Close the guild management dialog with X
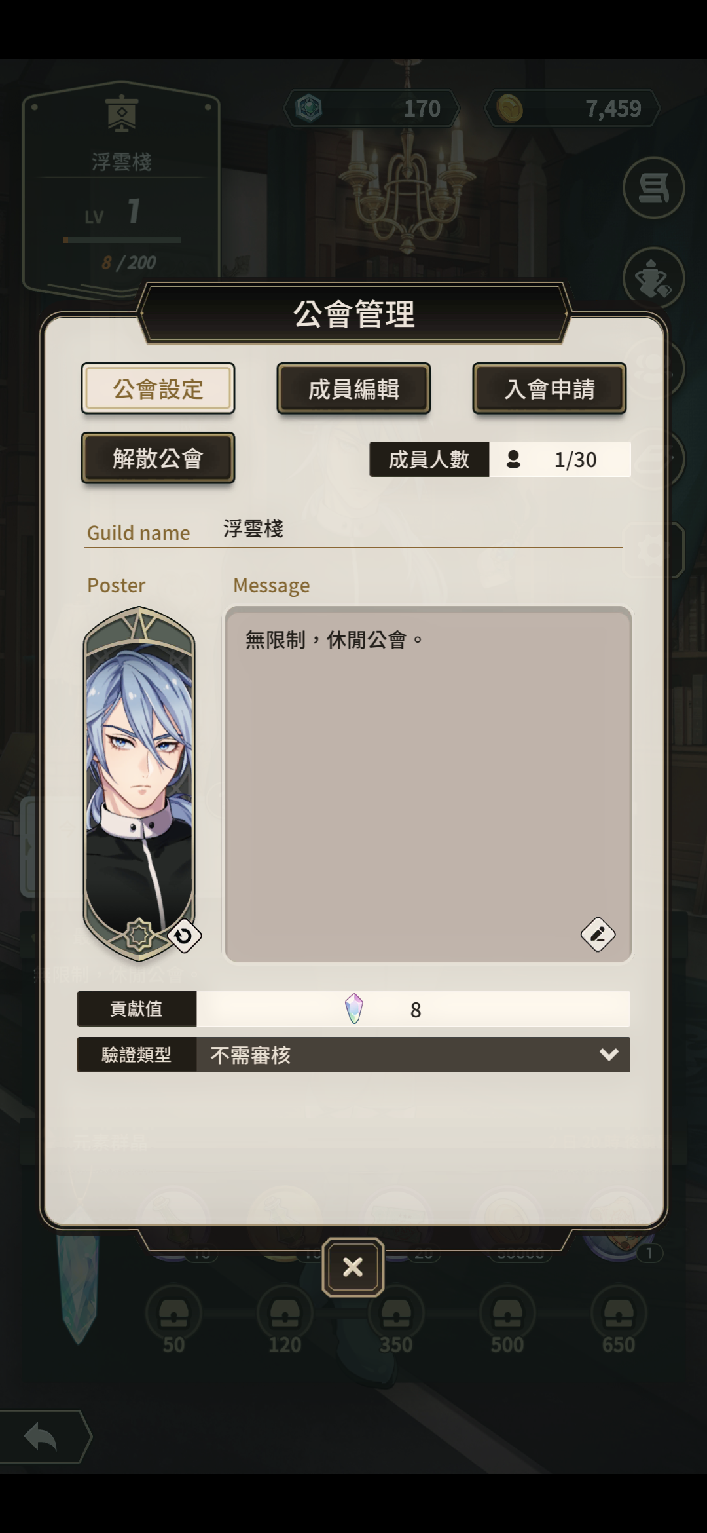The image size is (707, 1533). click(353, 1267)
